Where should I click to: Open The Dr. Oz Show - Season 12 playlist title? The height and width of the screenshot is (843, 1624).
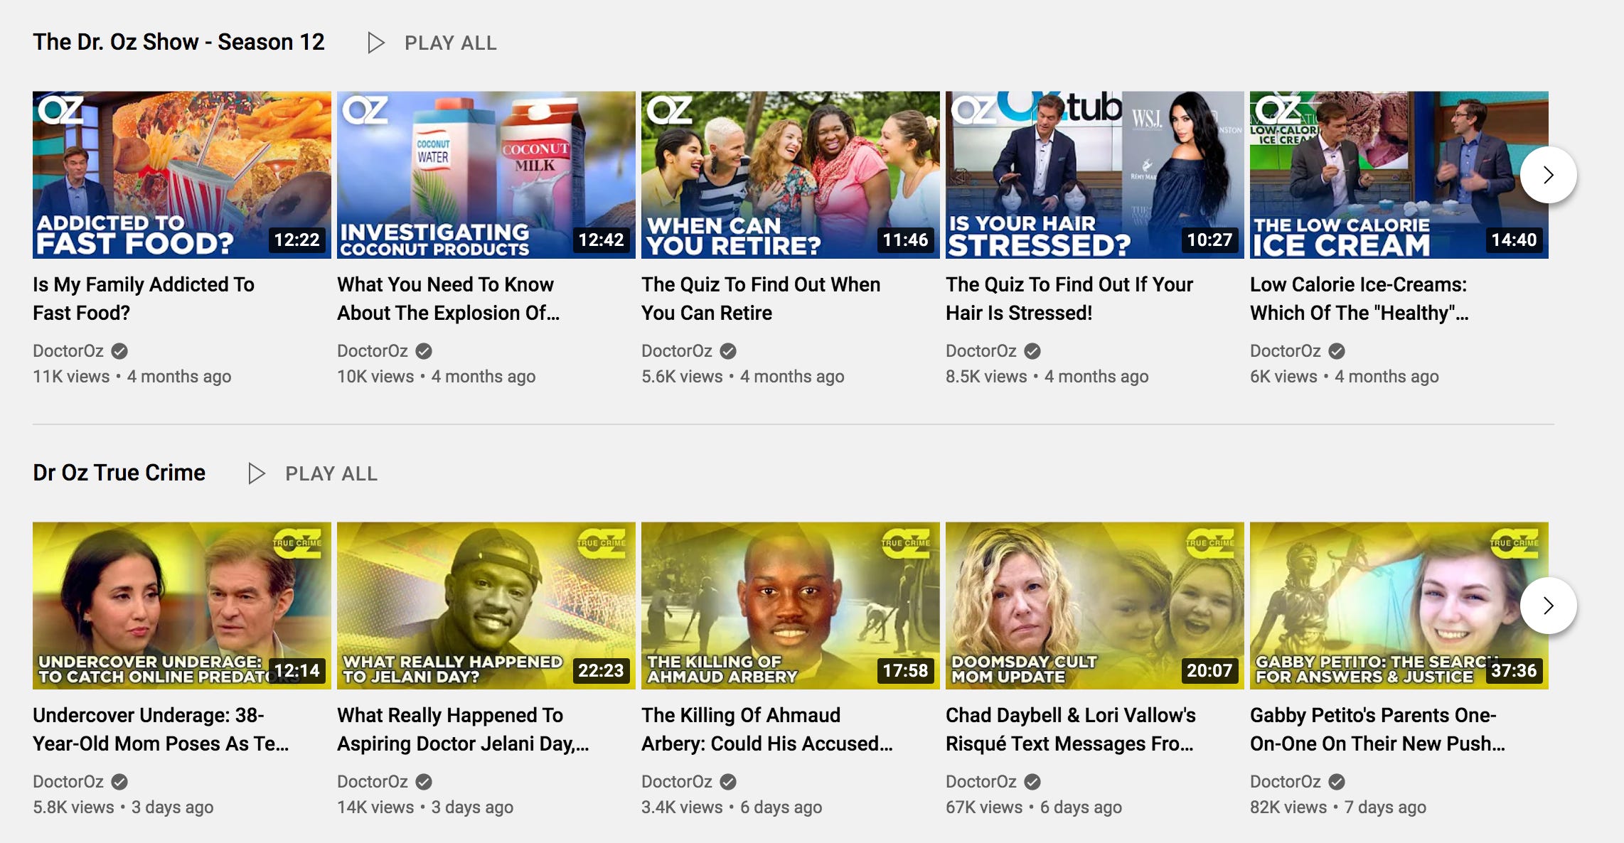tap(178, 42)
